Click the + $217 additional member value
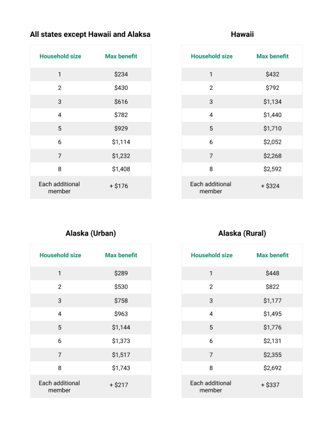Screen dimensions: 333x428 pos(119,385)
